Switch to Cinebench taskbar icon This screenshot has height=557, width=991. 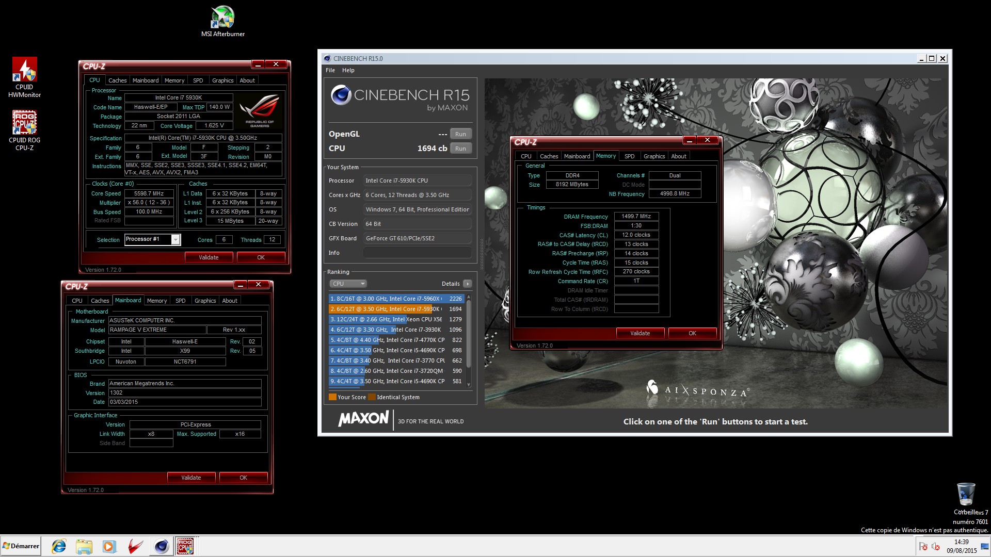tap(162, 546)
